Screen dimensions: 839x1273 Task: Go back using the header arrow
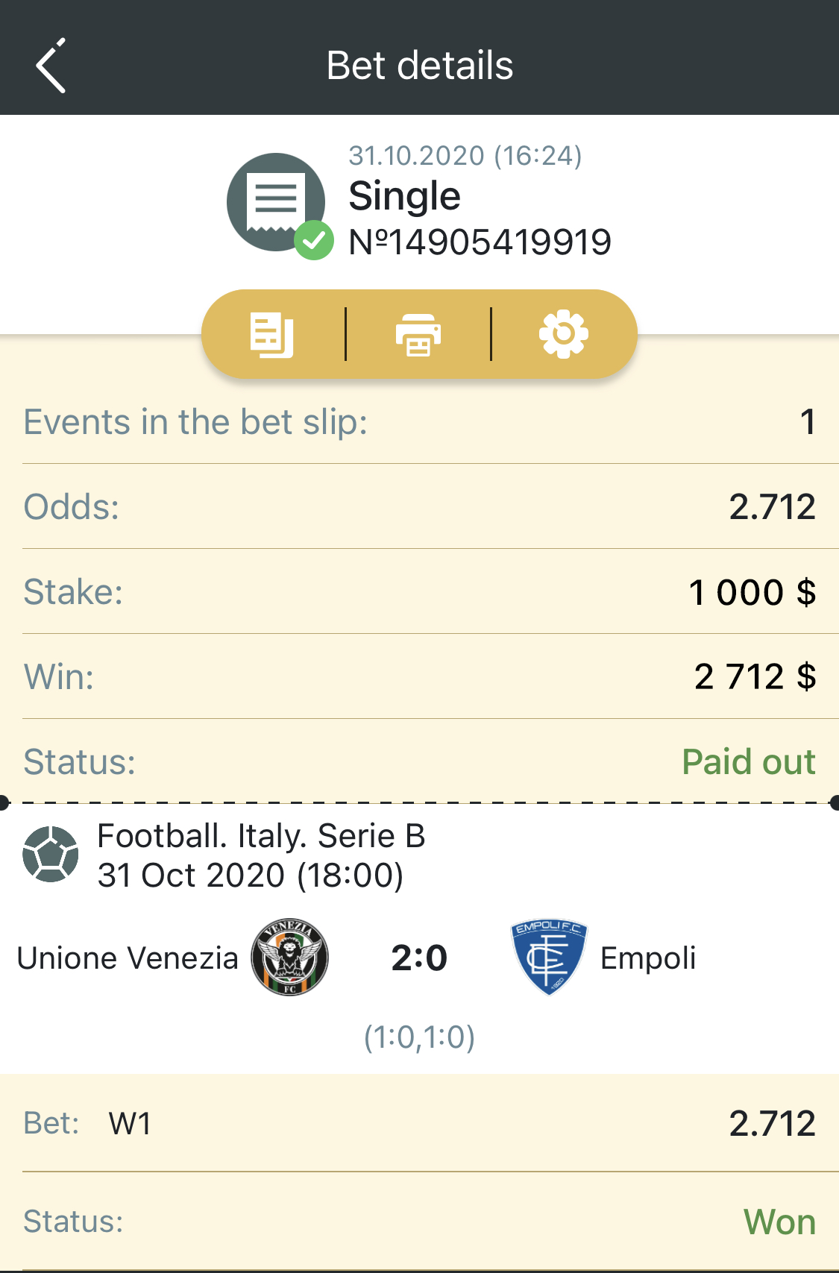click(51, 66)
